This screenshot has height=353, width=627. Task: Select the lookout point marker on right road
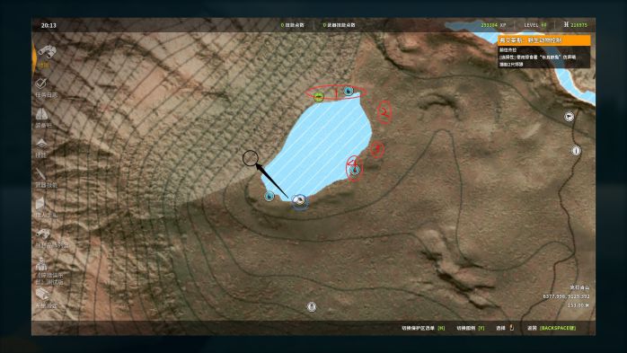point(576,151)
